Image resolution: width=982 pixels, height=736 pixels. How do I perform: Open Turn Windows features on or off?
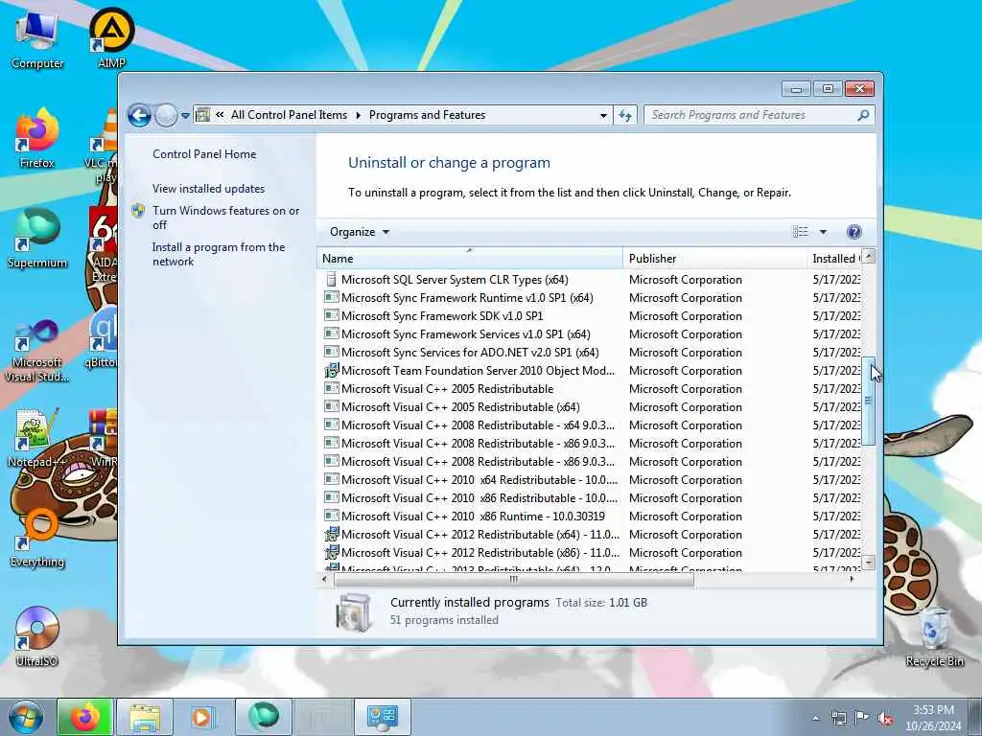coord(225,218)
